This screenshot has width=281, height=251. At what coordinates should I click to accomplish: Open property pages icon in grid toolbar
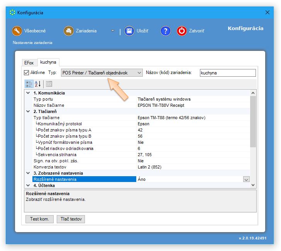(x=49, y=84)
